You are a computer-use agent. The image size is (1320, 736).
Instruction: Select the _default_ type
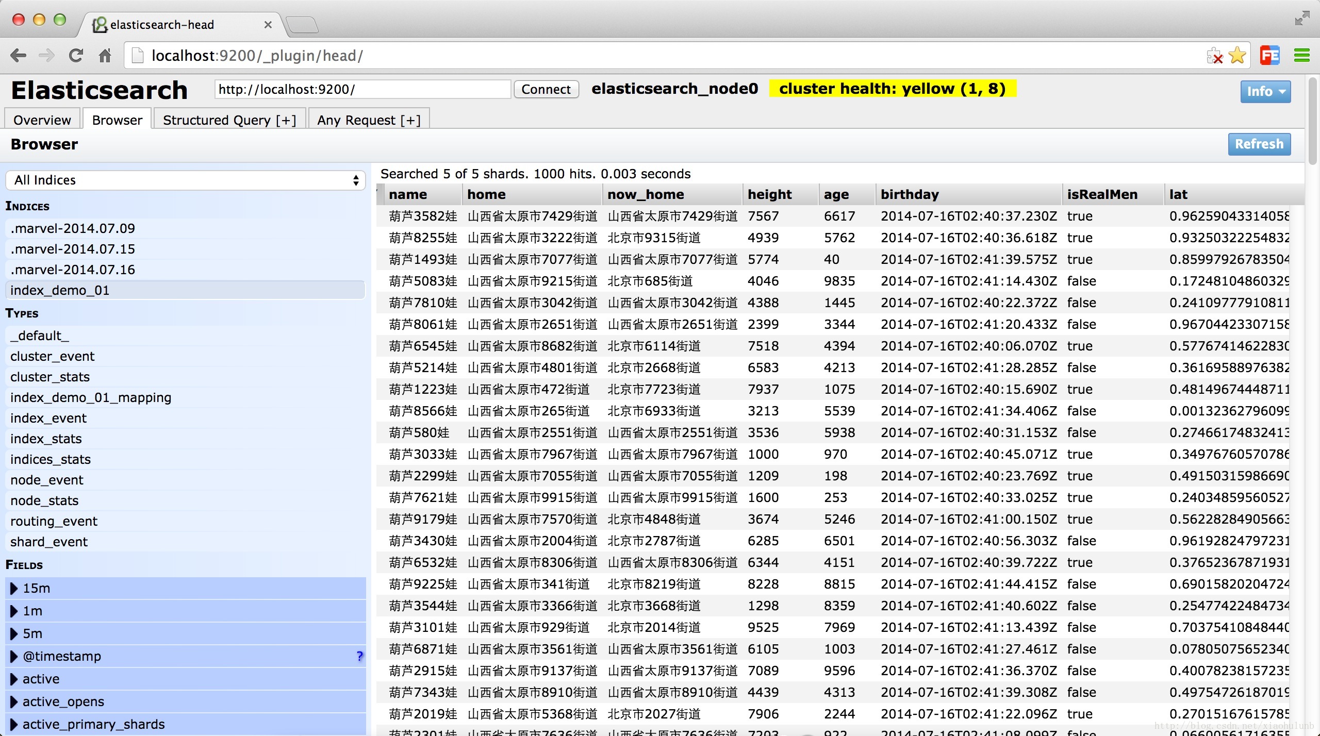click(x=186, y=336)
